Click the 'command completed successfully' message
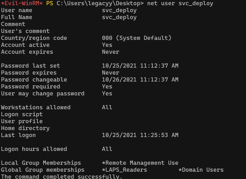The image size is (246, 179). point(62,177)
